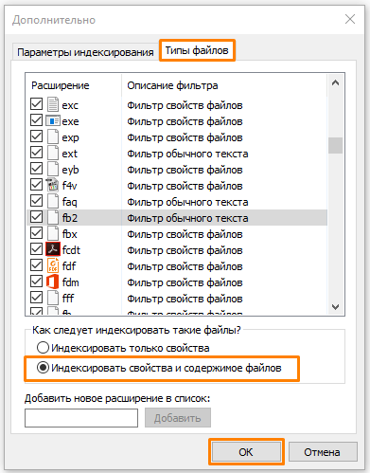370x473 pixels.
Task: Click 'Фильтр свойств файлов' in exe row
Action: click(185, 121)
